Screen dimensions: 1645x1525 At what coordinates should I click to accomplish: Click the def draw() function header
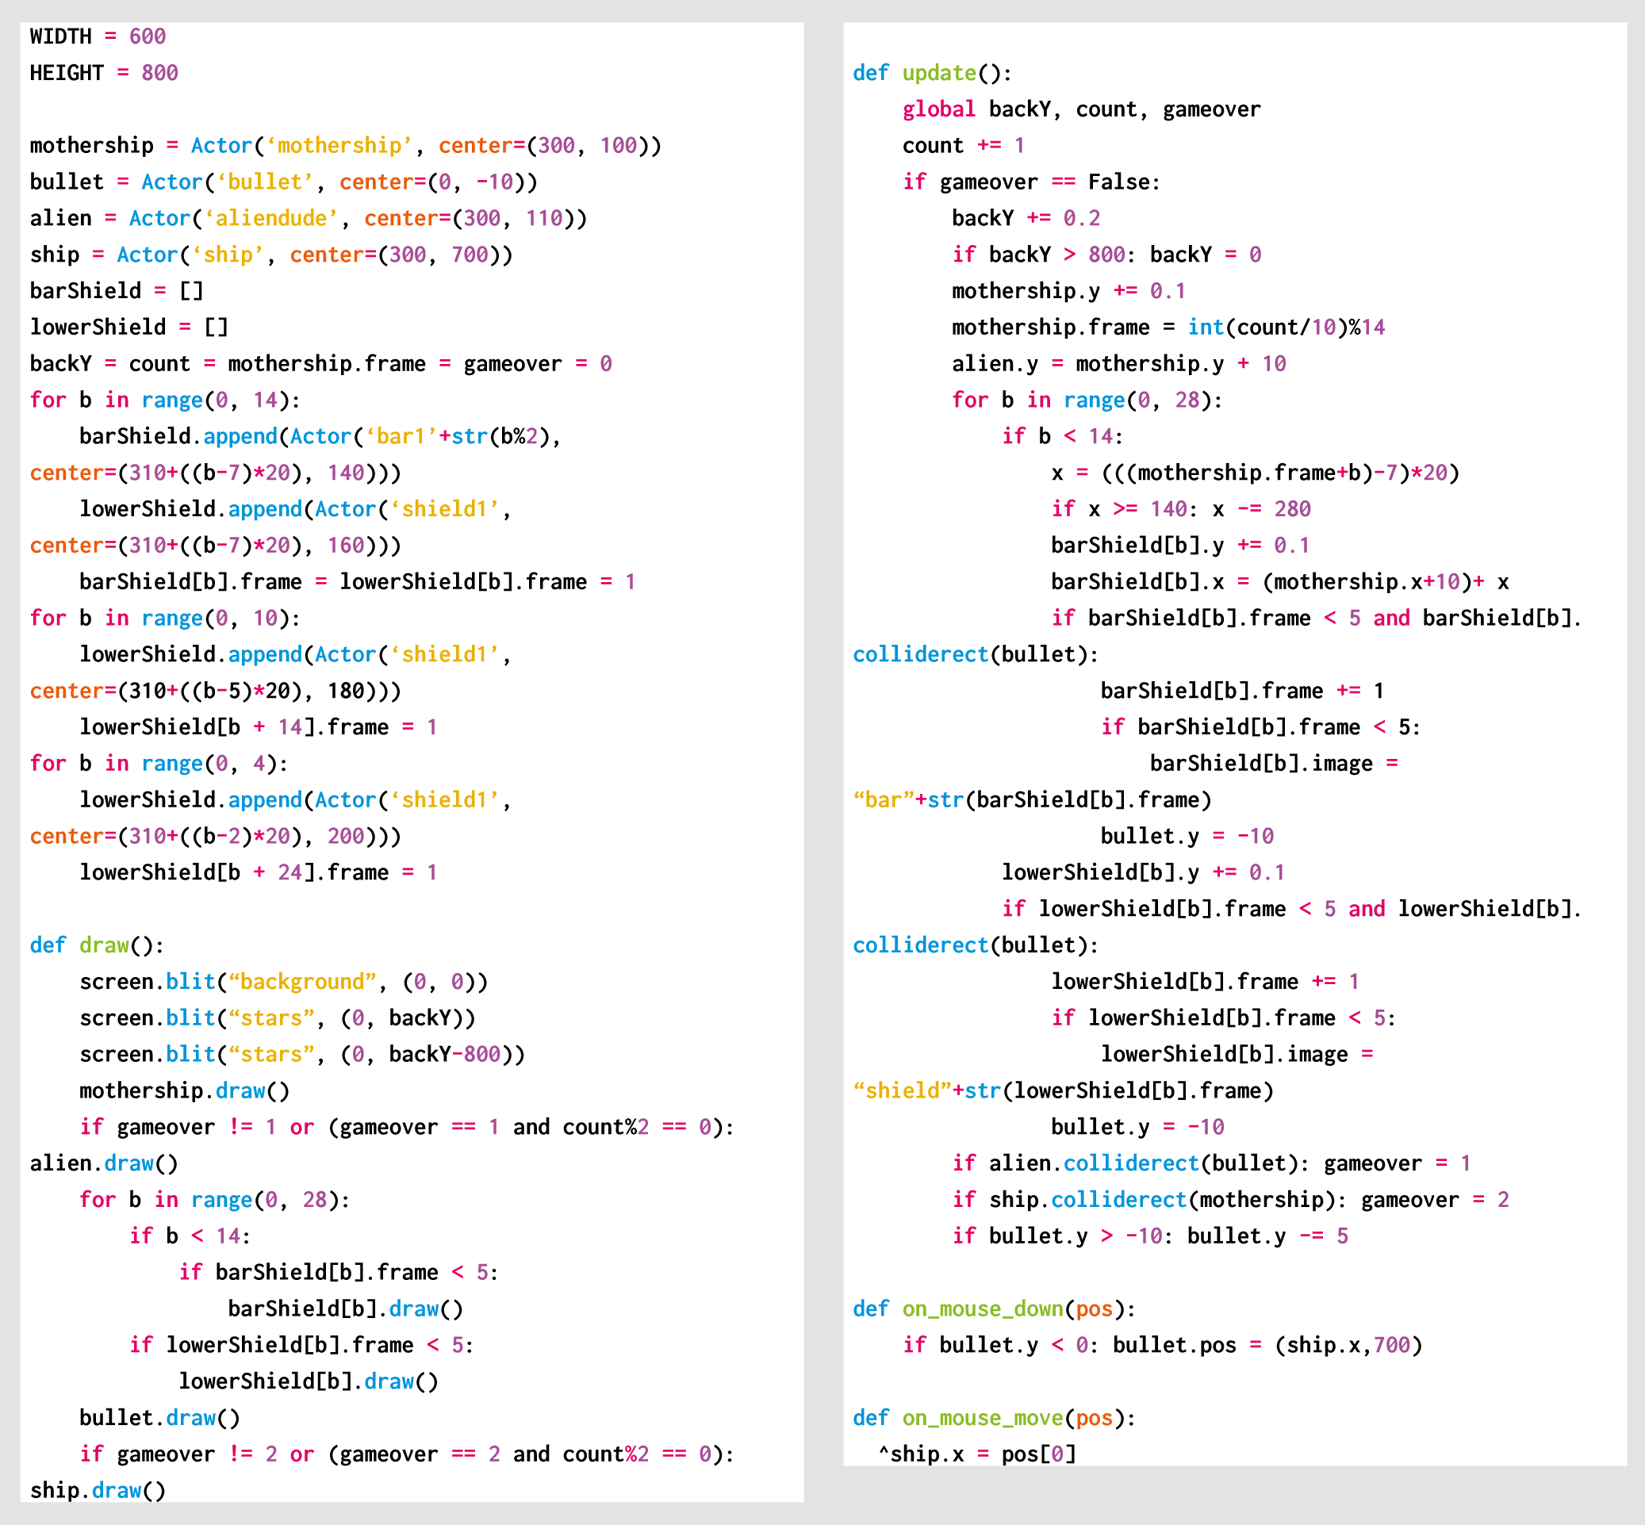pos(97,945)
